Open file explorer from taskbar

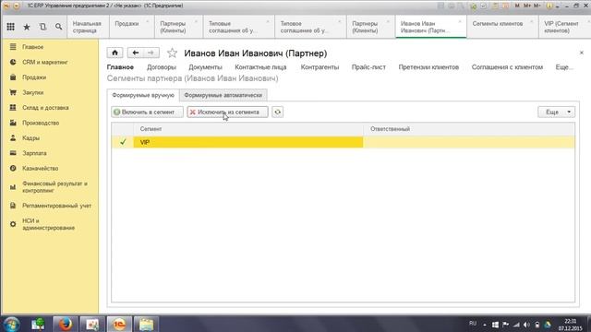[x=146, y=324]
